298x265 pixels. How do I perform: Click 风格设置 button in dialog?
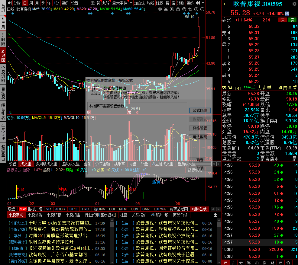click(200, 128)
